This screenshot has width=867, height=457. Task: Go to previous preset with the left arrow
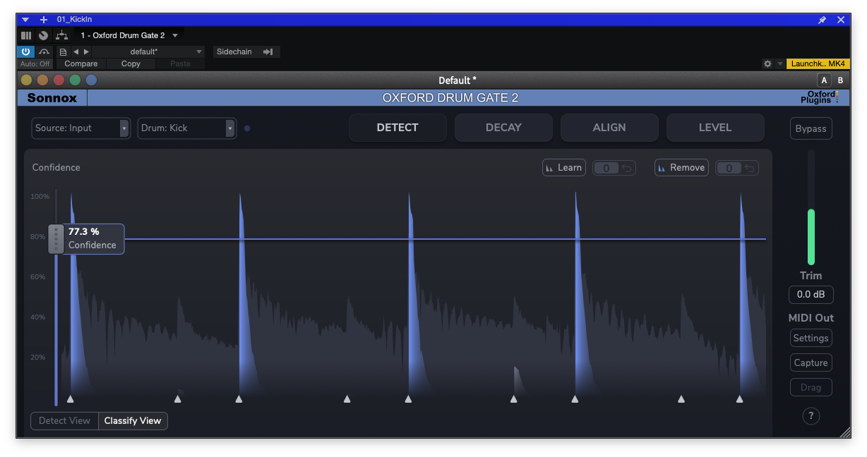click(76, 51)
